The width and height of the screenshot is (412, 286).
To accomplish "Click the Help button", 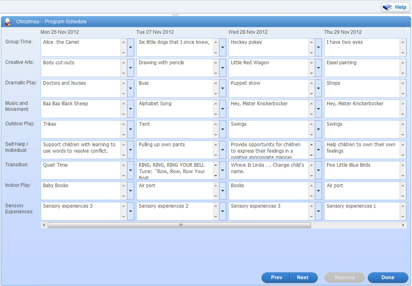I will pos(395,7).
